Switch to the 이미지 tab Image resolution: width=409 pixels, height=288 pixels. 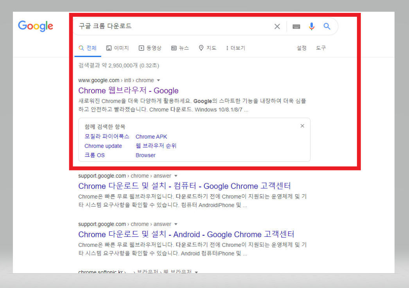117,48
